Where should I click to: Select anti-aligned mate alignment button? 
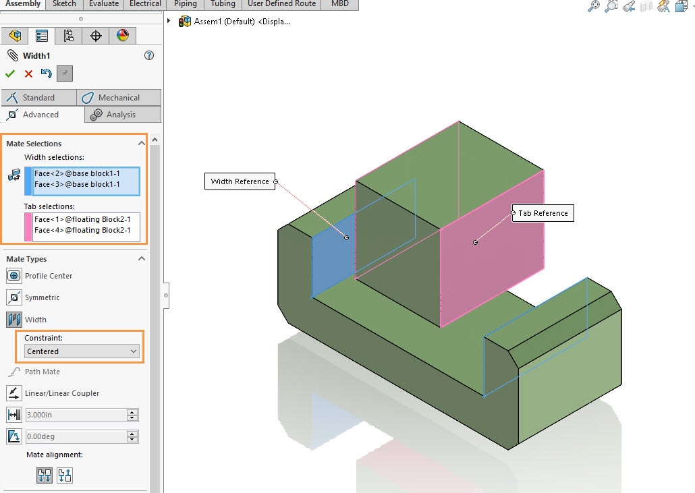[65, 475]
